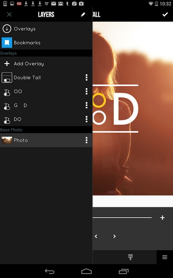Open the Bookmarks blue icon

click(x=7, y=43)
